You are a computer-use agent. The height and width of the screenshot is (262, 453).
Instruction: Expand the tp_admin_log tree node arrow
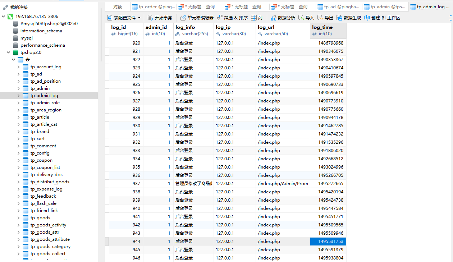[18, 96]
